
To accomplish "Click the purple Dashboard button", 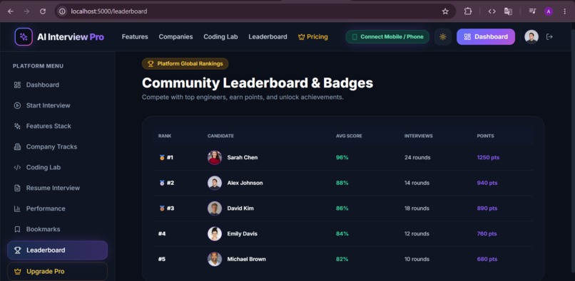I will 486,36.
